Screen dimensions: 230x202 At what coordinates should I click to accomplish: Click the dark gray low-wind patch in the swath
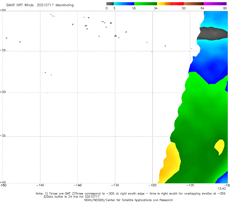click(212, 34)
